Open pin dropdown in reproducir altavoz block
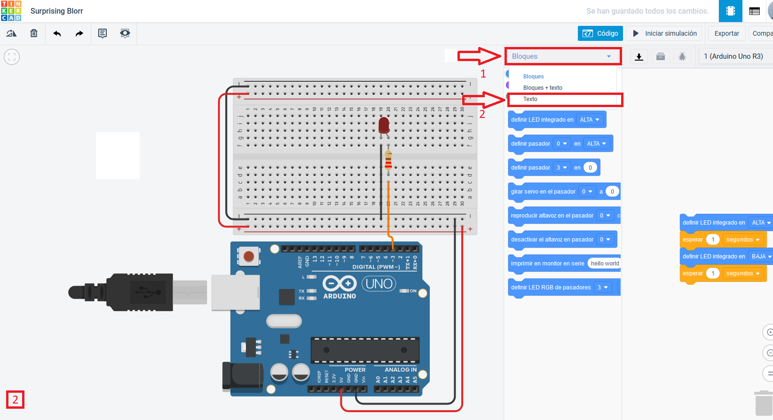 point(605,216)
